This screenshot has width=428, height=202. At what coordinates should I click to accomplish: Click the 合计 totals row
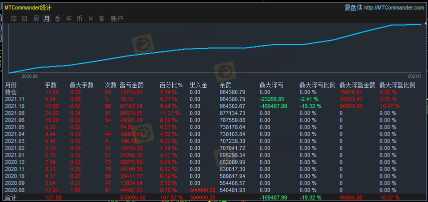(10, 197)
